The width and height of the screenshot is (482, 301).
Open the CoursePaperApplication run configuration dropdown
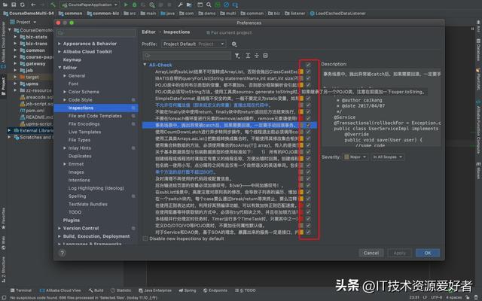point(90,5)
